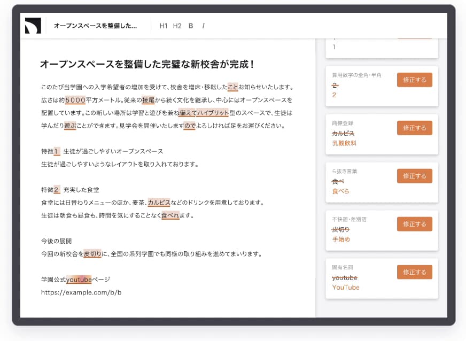Fix the 商標登録 カルピス suggestion
The width and height of the screenshot is (466, 341).
coord(414,128)
